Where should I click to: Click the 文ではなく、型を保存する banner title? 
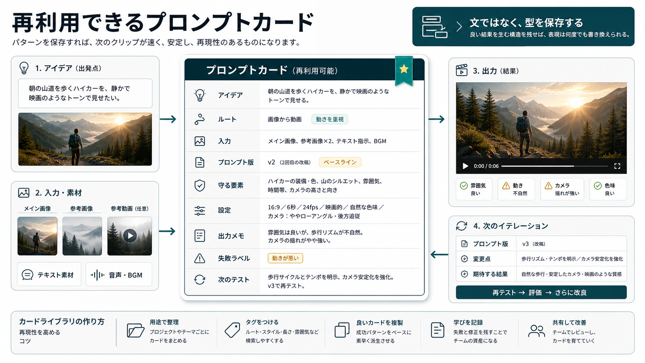coord(526,22)
